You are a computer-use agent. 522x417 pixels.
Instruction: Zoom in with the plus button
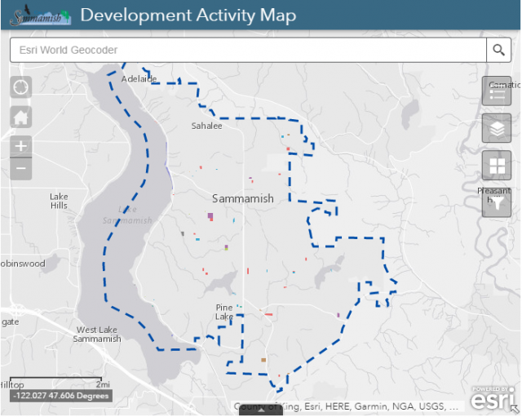pos(20,146)
